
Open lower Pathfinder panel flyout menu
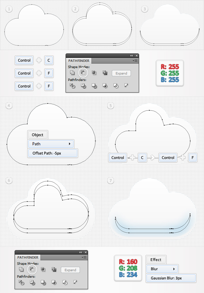[x=84, y=258]
